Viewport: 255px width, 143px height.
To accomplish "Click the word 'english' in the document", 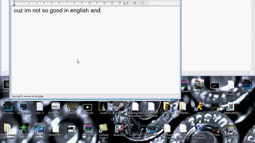I will pos(80,11).
